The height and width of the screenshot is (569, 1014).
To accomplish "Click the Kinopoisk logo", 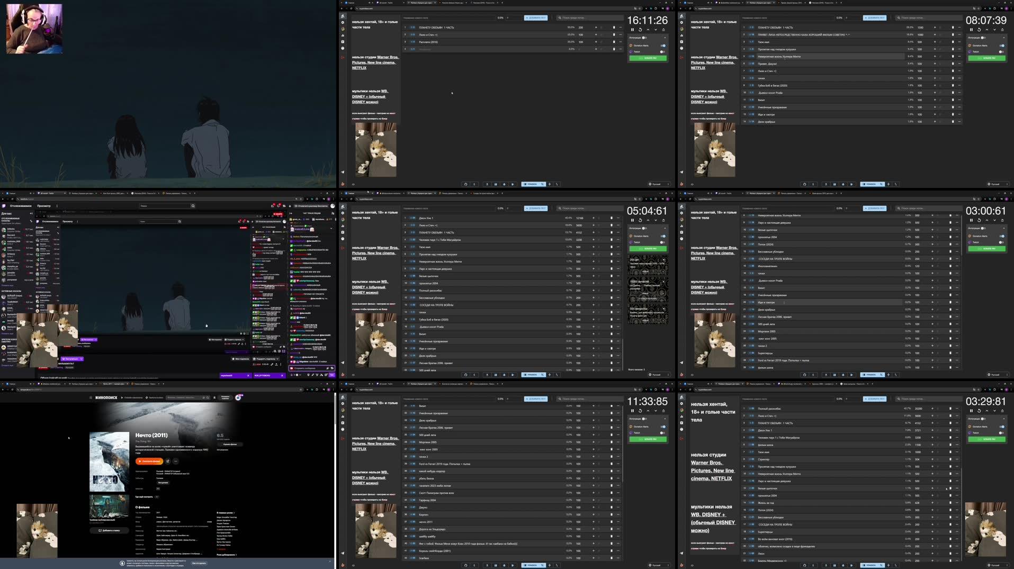I will pyautogui.click(x=106, y=398).
